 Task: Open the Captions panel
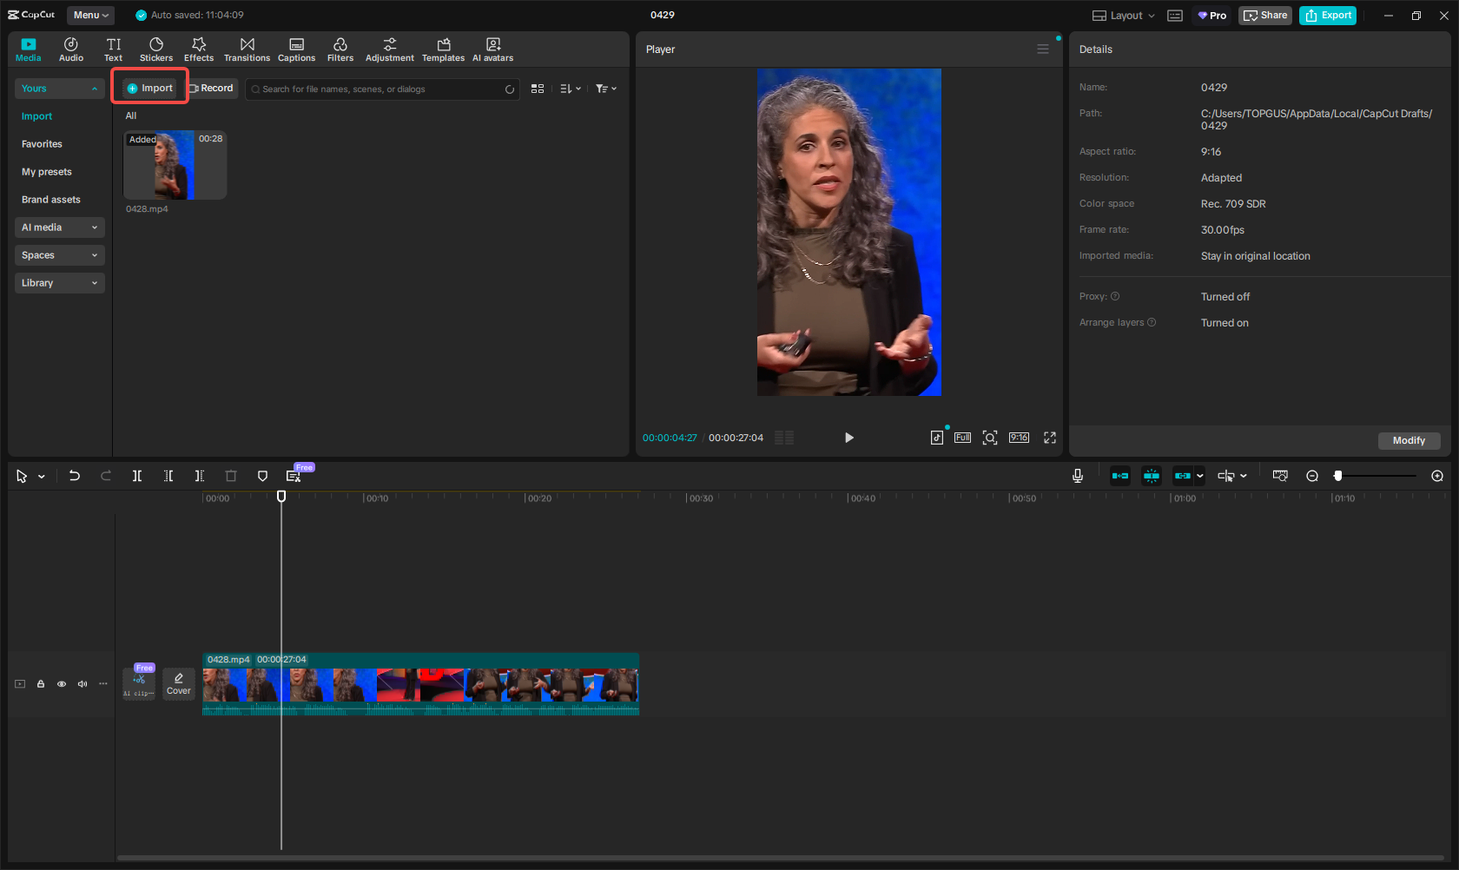(x=296, y=49)
